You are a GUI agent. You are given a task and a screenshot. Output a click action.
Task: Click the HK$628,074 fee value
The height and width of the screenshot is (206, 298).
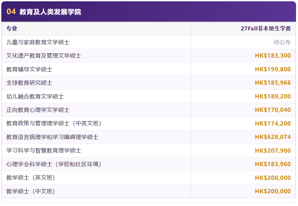273,137
